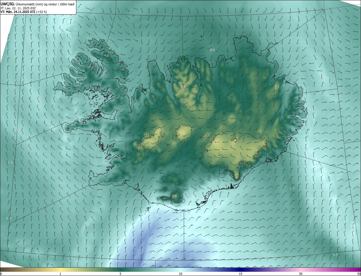Viewport: 361px width, 276px height.
Task: Click the '(+52 h)' forecast offset text
Action: [41, 12]
